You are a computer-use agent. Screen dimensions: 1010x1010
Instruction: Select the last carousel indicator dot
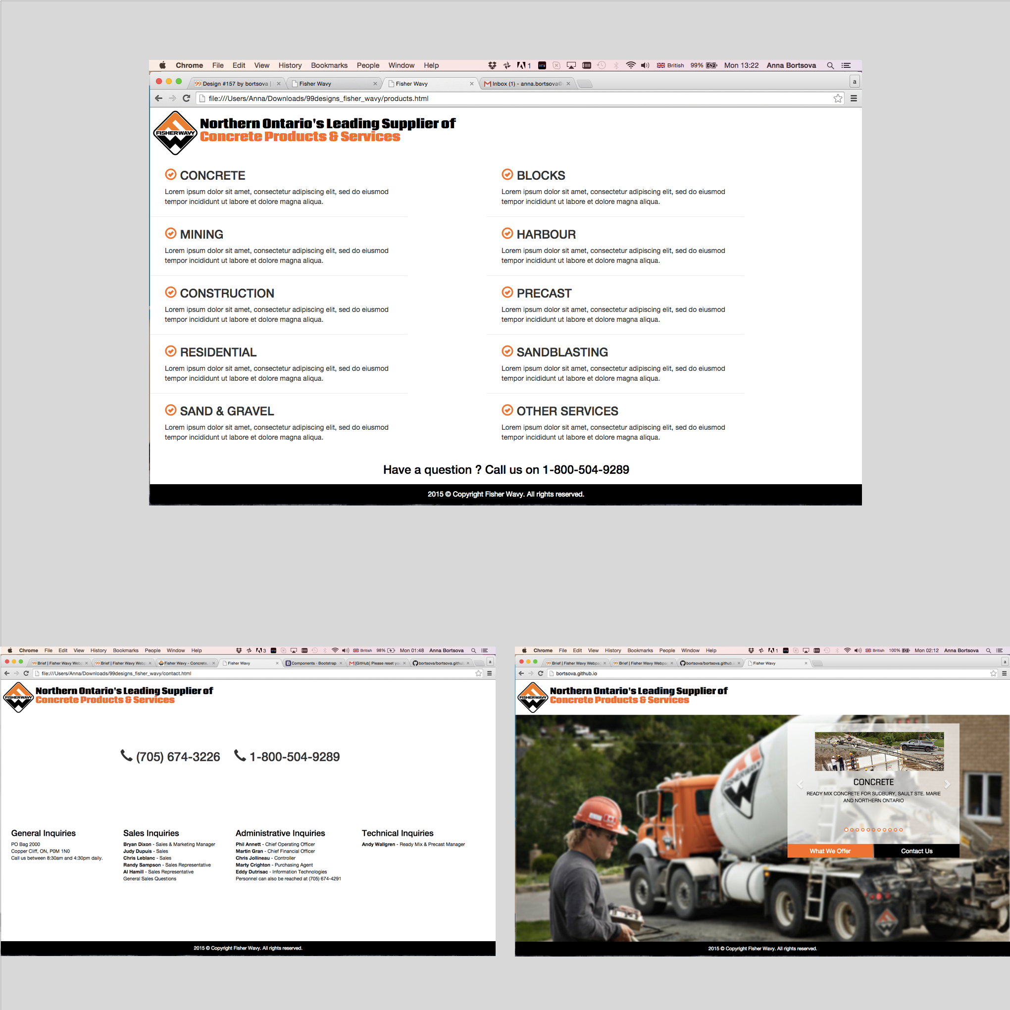coord(901,830)
